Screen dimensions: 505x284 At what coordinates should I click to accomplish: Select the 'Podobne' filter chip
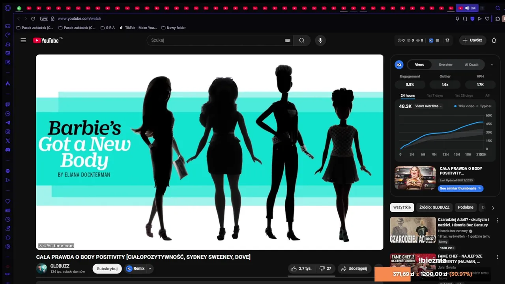466,207
